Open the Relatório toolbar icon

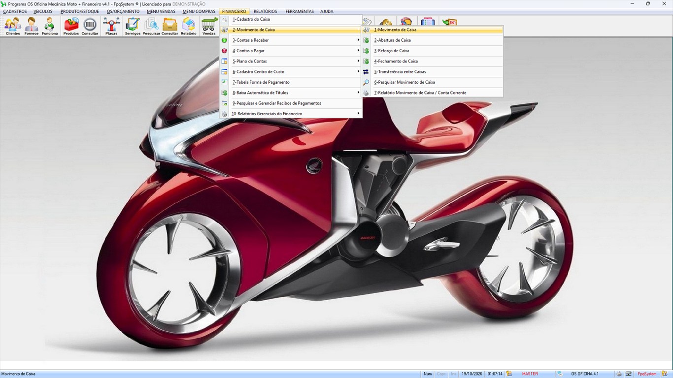[x=188, y=26]
